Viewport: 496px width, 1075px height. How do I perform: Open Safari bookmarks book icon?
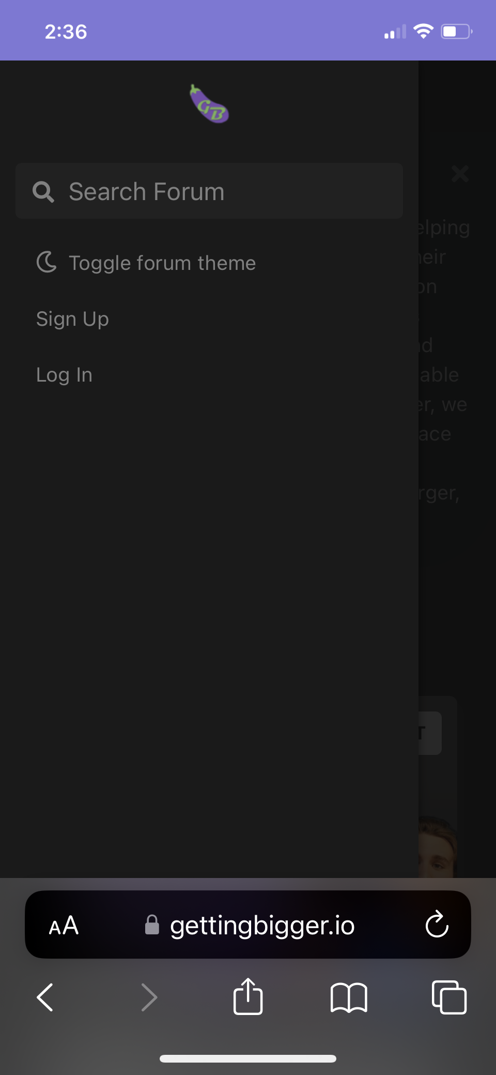click(349, 997)
